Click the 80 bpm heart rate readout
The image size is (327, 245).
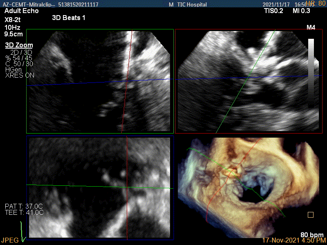pyautogui.click(x=312, y=235)
